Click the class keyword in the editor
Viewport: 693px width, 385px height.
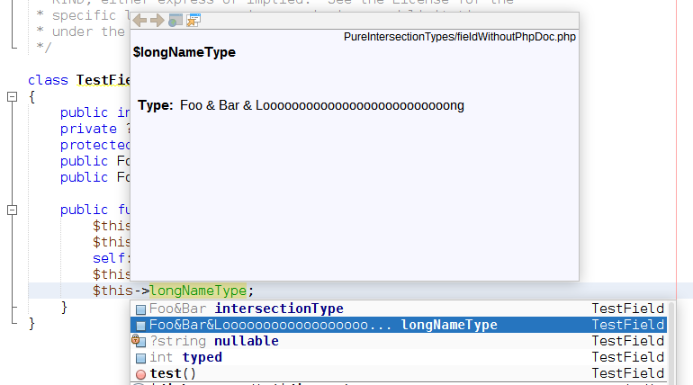49,80
